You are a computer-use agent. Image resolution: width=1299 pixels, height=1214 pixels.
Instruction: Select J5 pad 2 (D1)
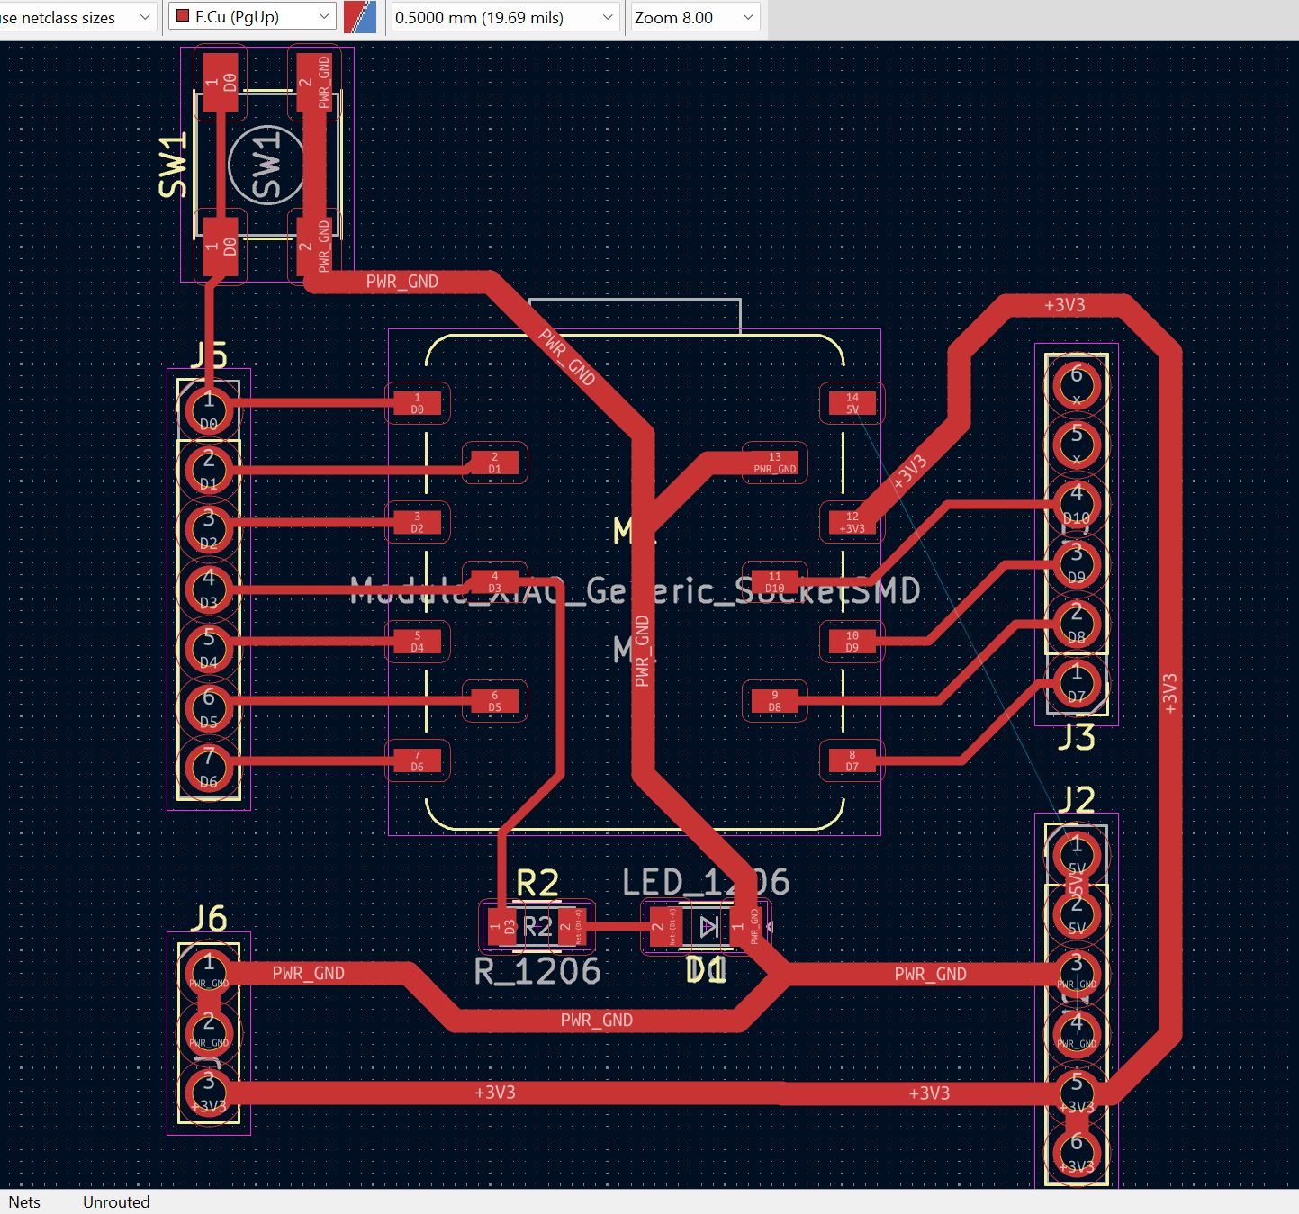209,469
